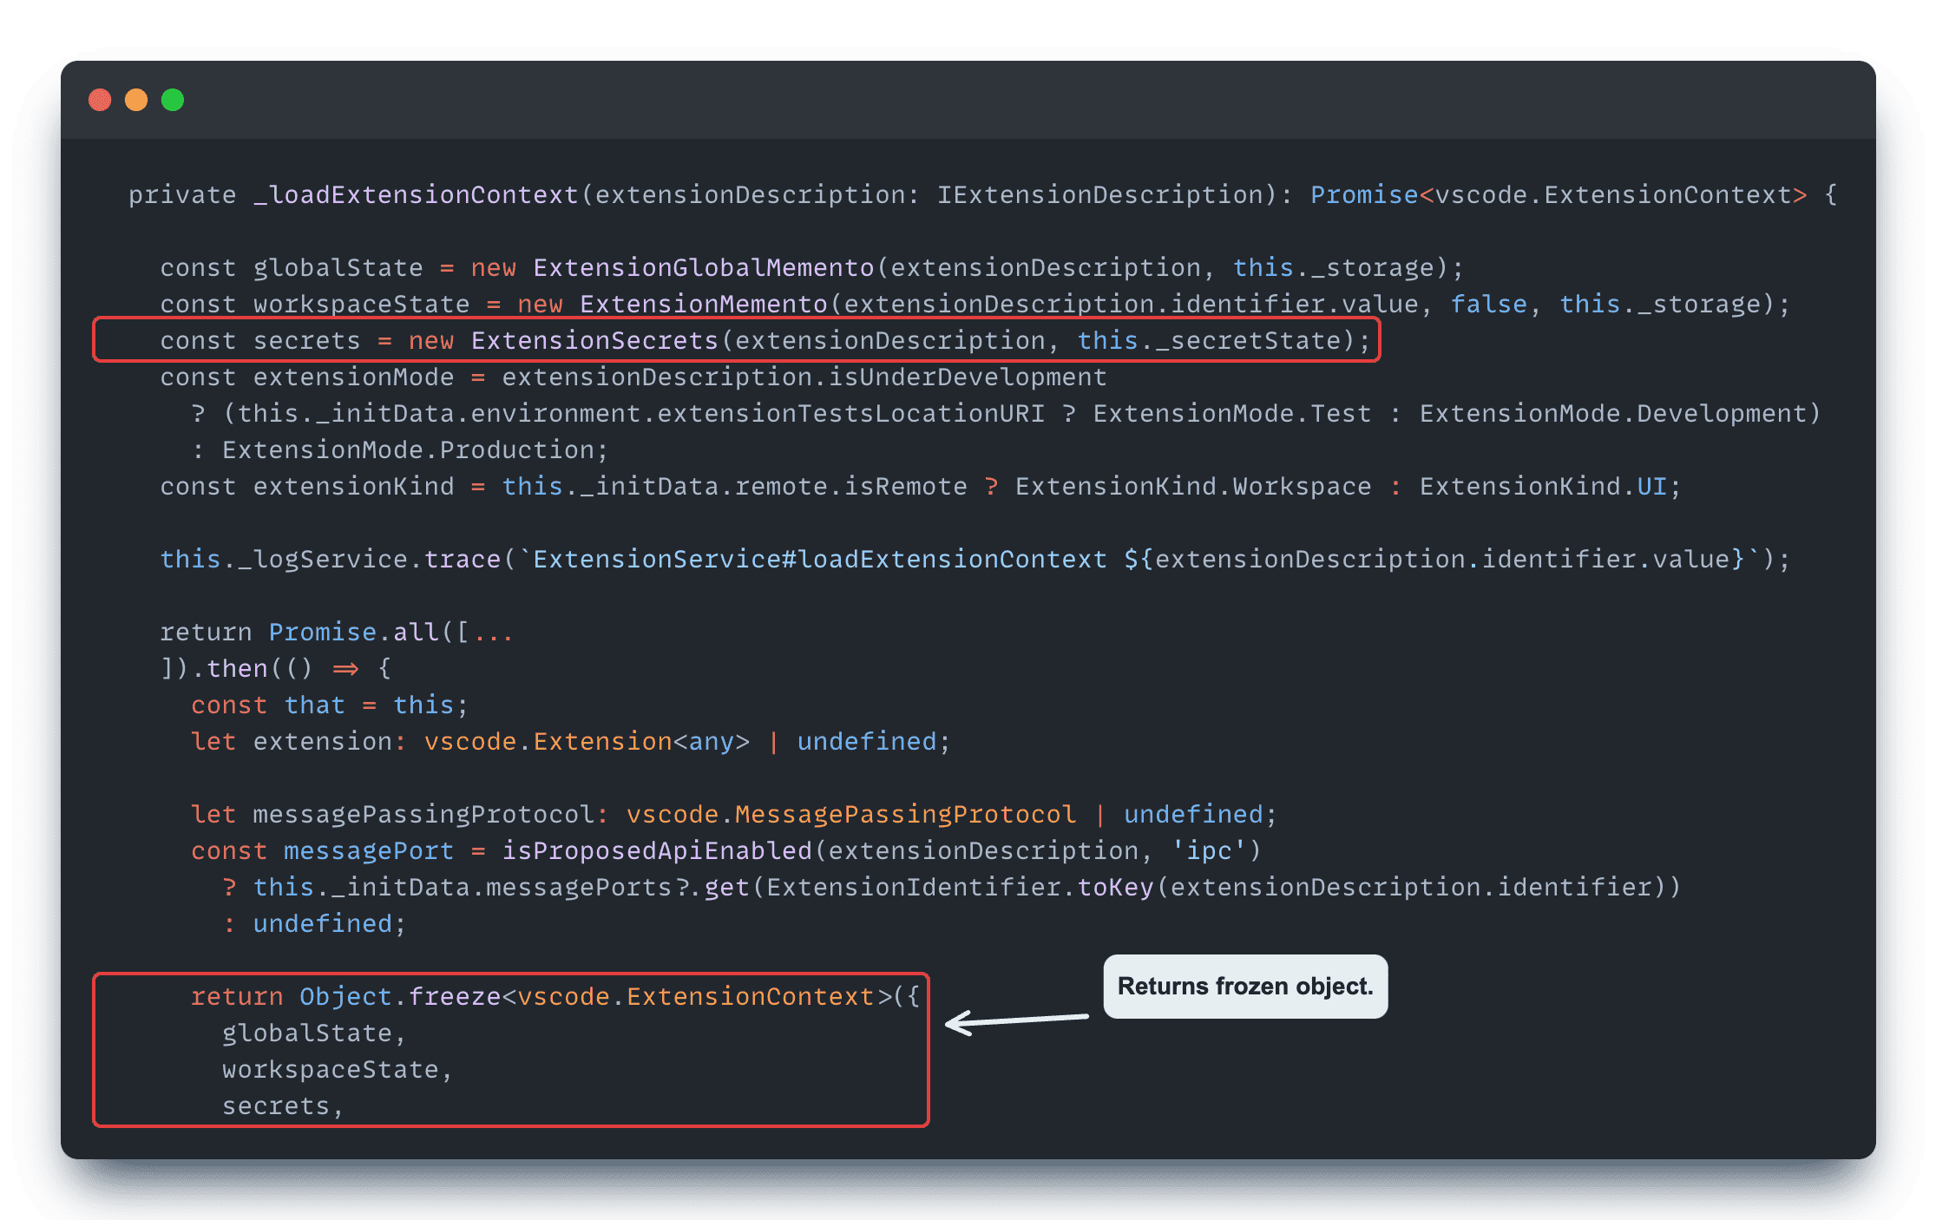The height and width of the screenshot is (1220, 1936).
Task: Click the 'false' keyword in workspaceState line
Action: 1488,305
